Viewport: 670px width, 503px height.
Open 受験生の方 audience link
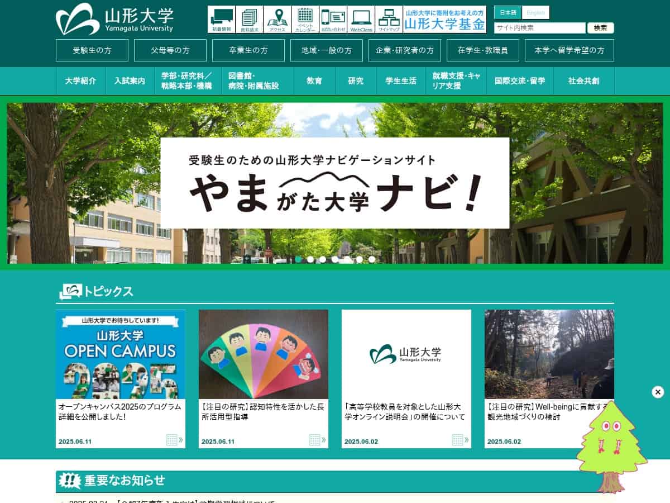[x=92, y=50]
